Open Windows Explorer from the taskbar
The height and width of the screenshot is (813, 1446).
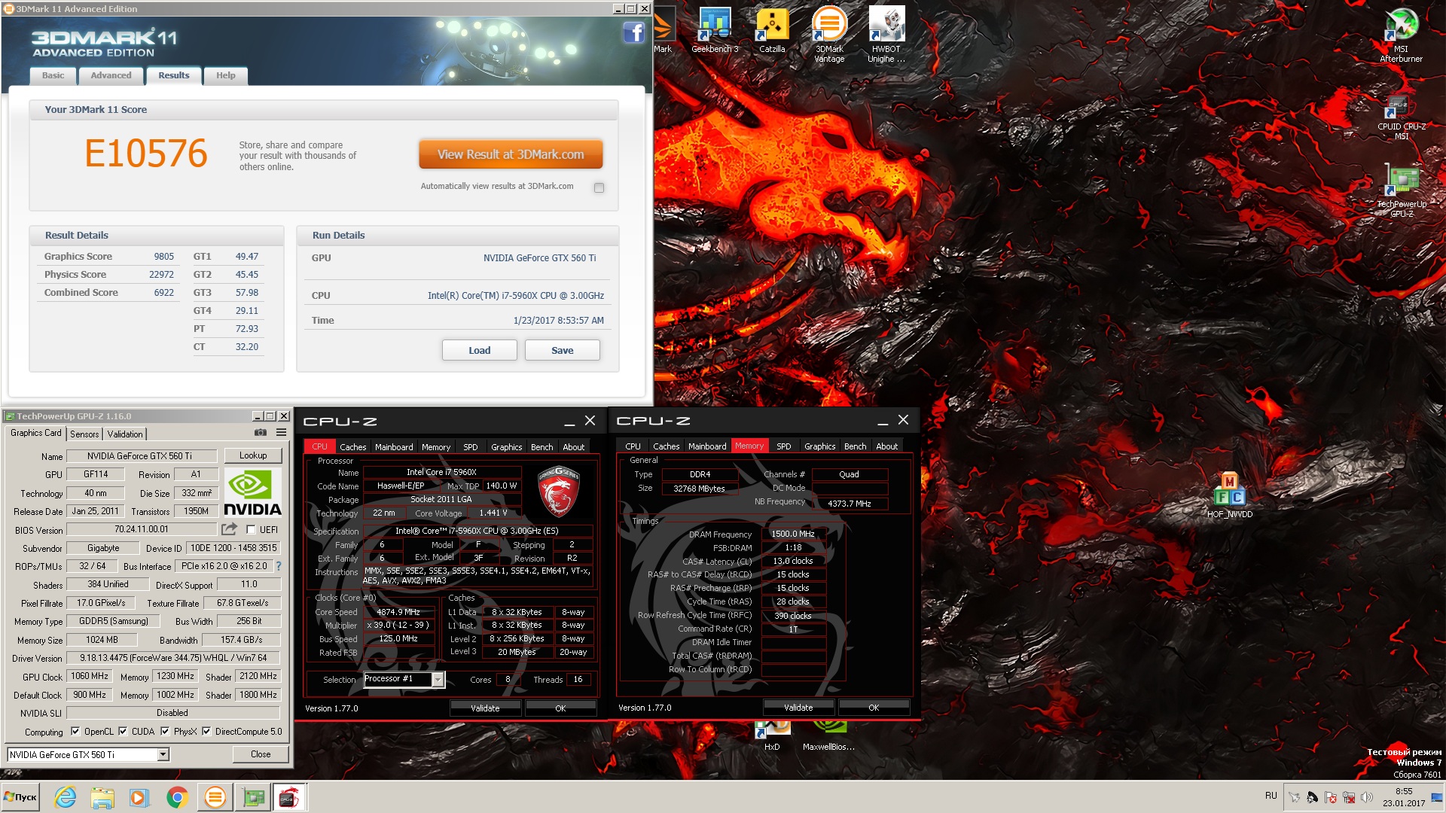pyautogui.click(x=102, y=797)
